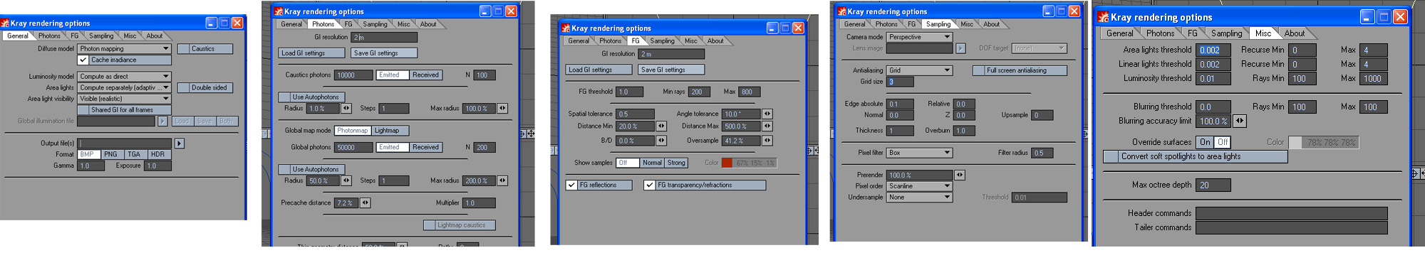Click the stepper arrows beside Blurring accuracy limit
The height and width of the screenshot is (265, 1425).
coord(1240,121)
